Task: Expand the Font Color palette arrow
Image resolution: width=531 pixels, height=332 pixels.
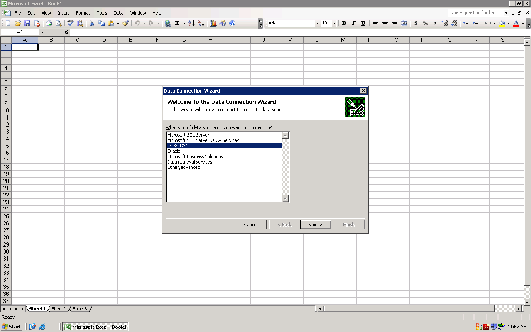Action: coord(523,23)
